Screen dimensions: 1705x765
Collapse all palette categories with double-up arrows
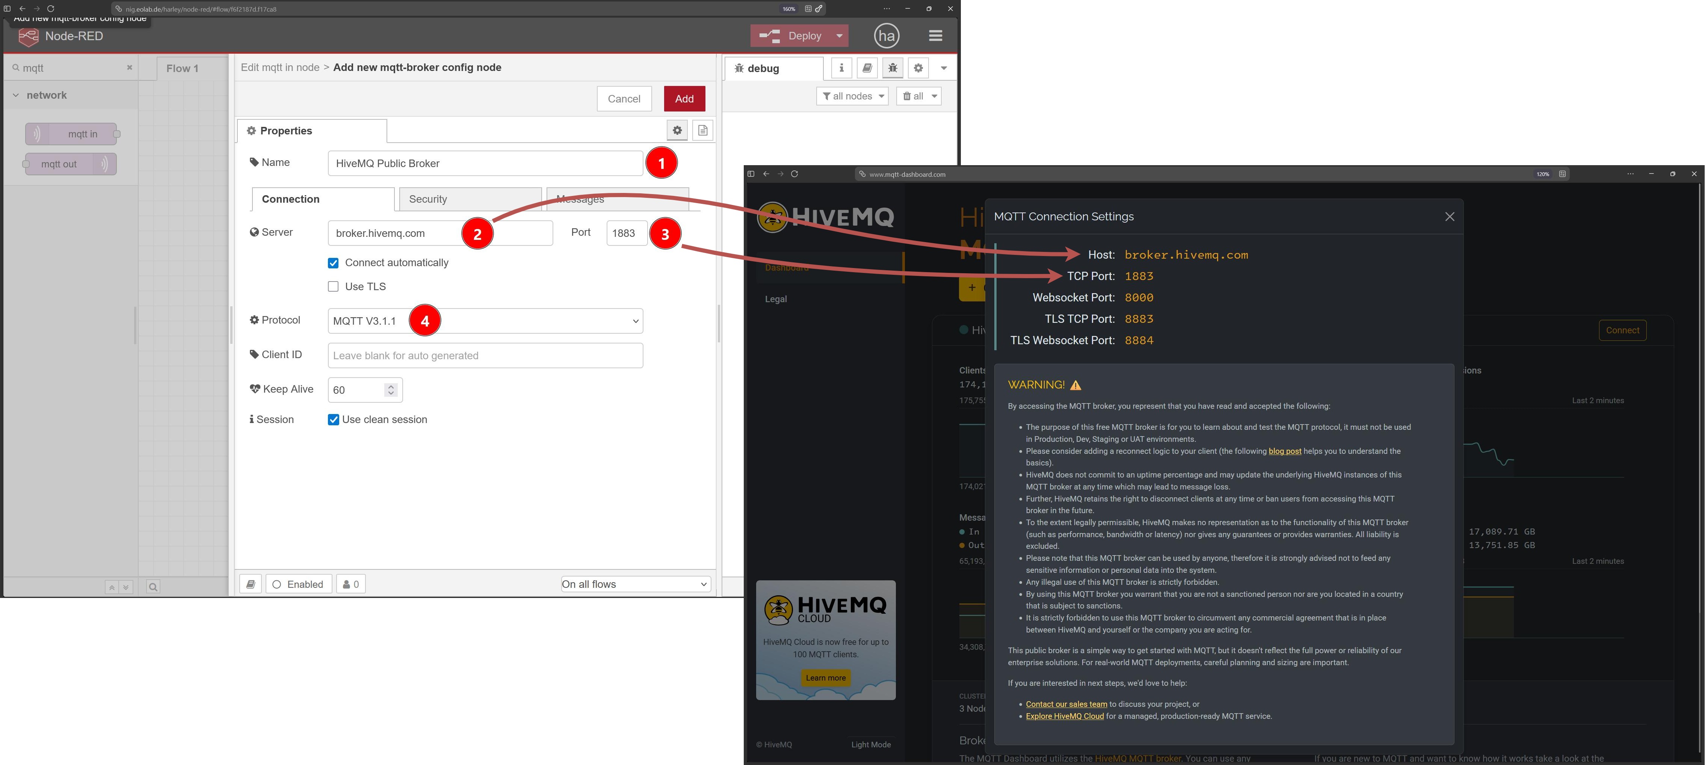tap(112, 587)
